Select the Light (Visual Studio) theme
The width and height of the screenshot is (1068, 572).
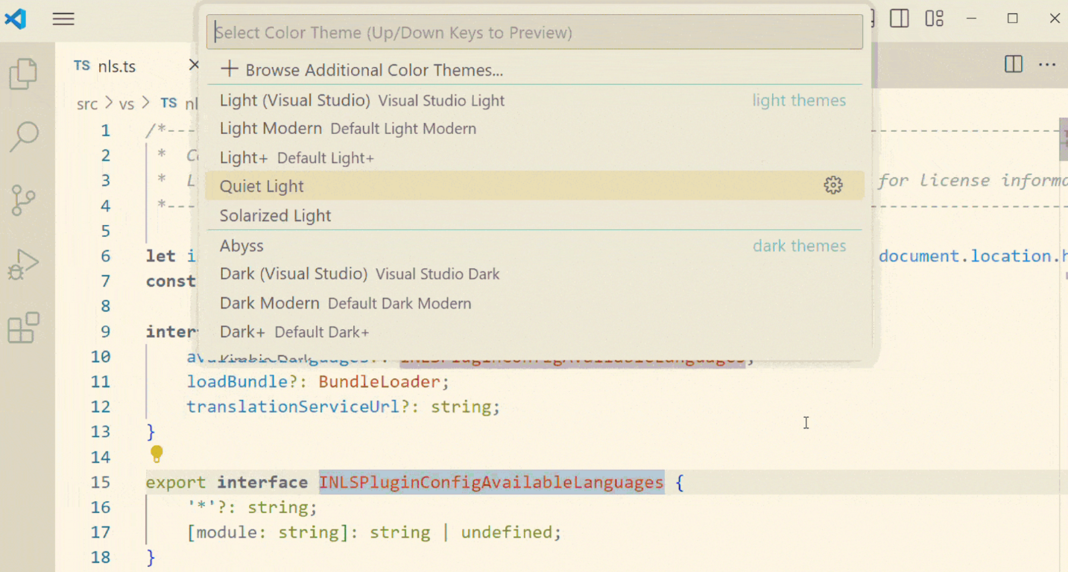534,101
